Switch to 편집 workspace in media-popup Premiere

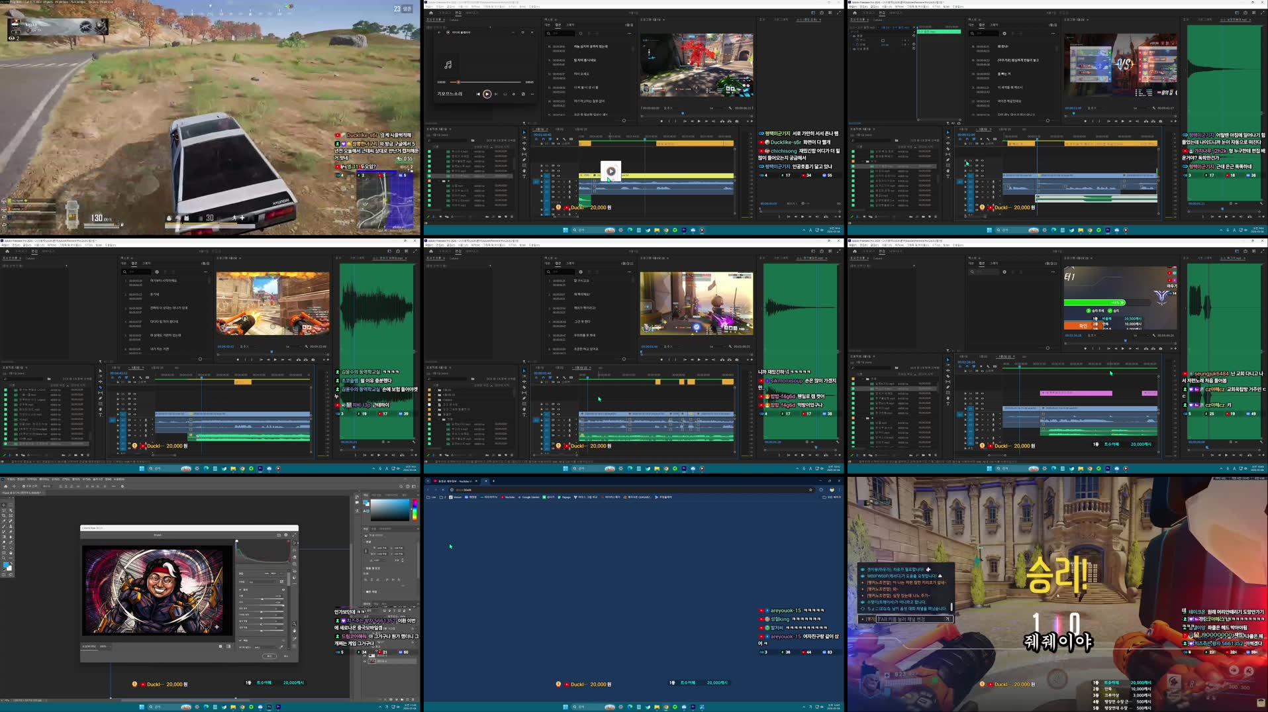coord(458,13)
